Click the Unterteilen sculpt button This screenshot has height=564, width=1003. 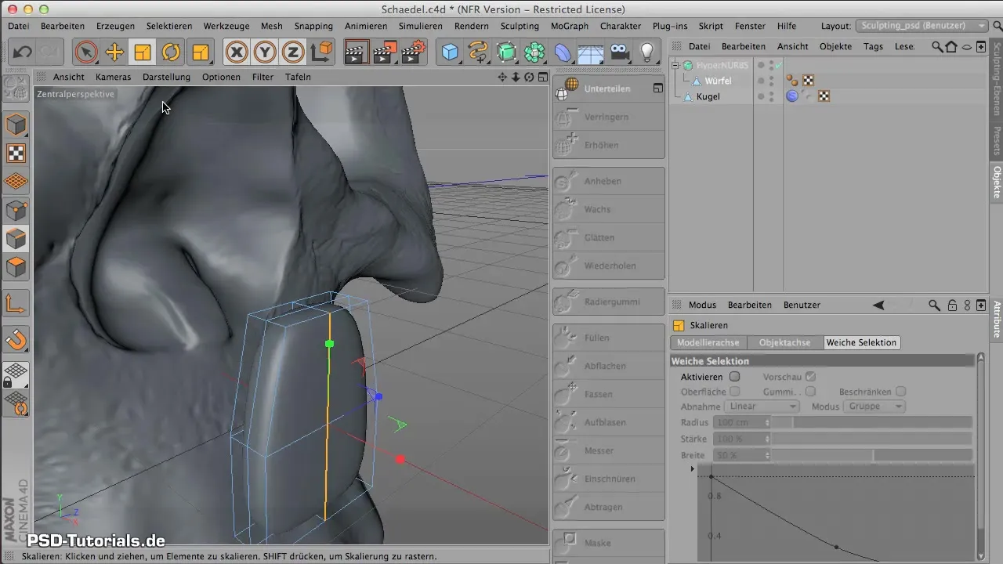(x=608, y=89)
